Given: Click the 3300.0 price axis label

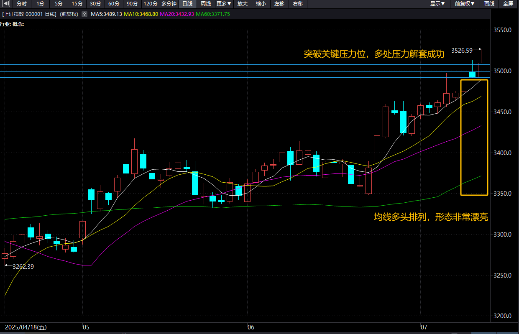Looking at the screenshot, I should click(503, 235).
